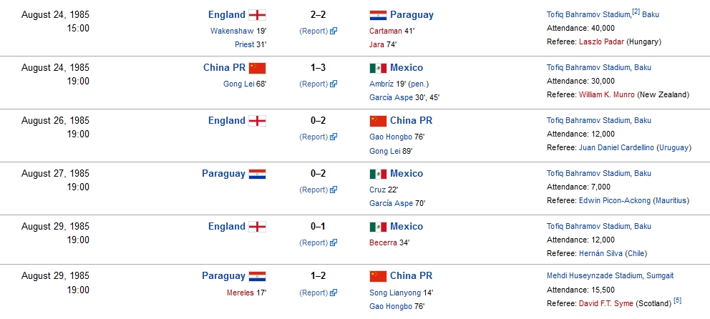Click the China PR flag in the 1–2 match

(x=378, y=275)
